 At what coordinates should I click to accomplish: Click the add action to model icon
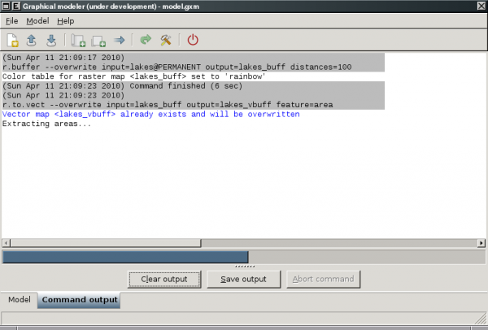point(78,39)
